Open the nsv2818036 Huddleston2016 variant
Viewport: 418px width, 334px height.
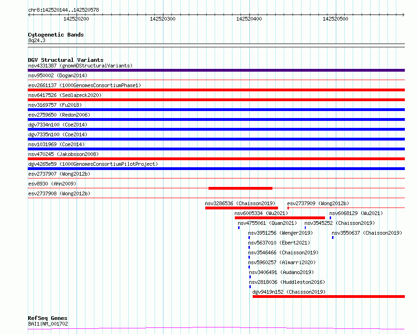[286, 282]
